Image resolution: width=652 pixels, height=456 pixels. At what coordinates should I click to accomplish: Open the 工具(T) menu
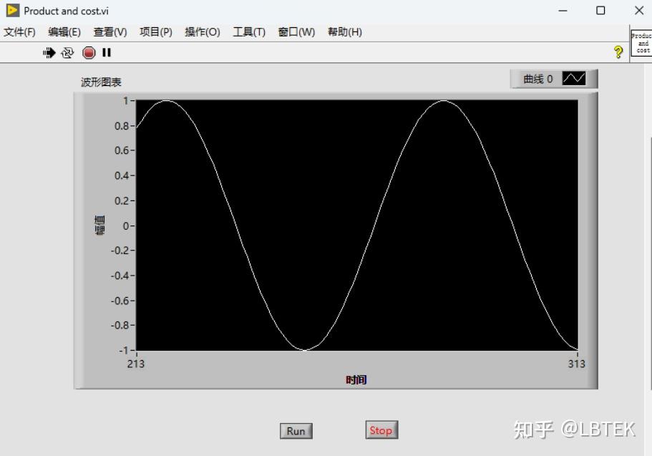point(248,31)
